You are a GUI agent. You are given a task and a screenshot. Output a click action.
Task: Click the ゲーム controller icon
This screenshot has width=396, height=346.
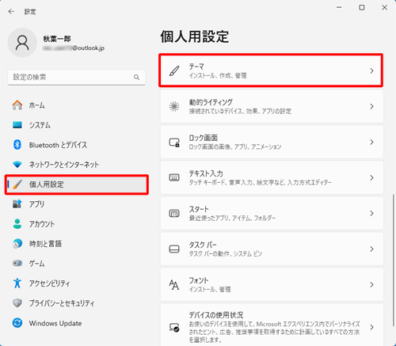pyautogui.click(x=17, y=264)
